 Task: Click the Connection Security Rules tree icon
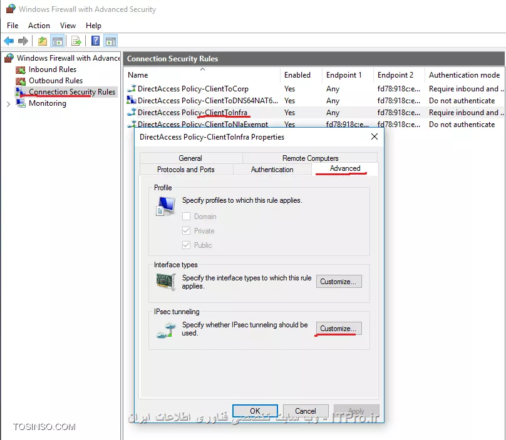[21, 92]
